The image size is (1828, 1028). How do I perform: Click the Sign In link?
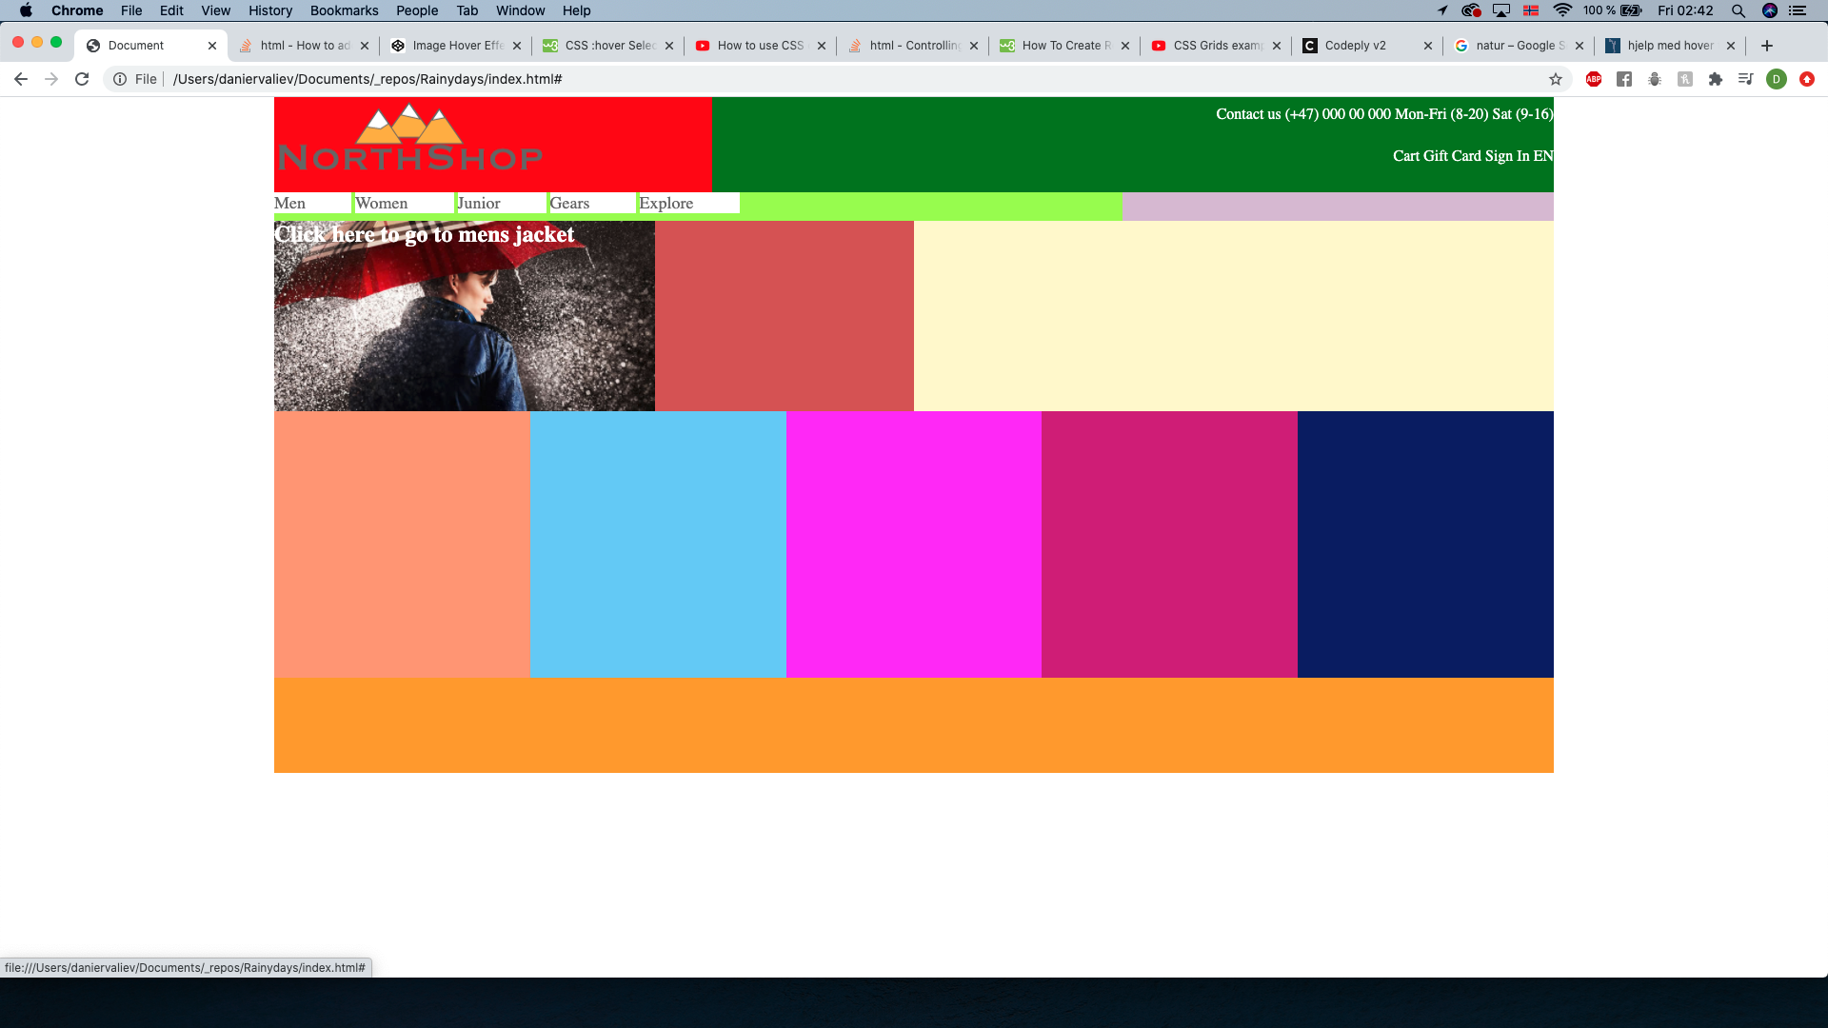(x=1508, y=156)
